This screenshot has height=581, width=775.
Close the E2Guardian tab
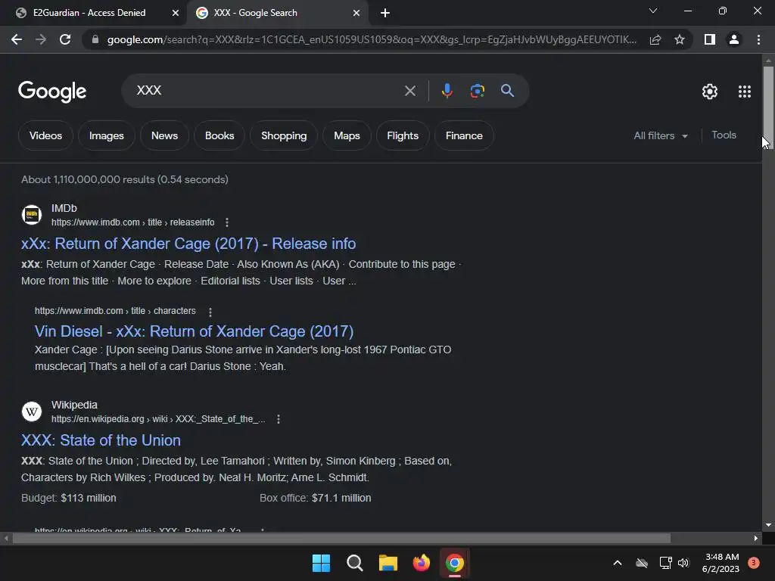(x=175, y=13)
